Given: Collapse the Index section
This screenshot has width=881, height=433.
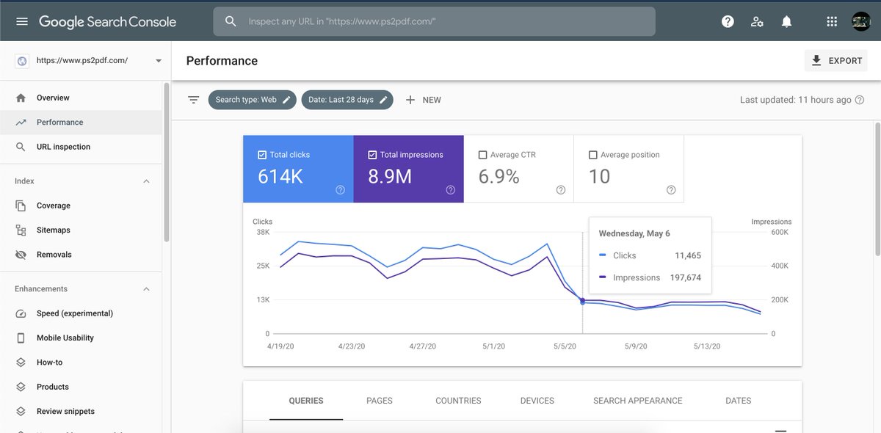Looking at the screenshot, I should click(x=146, y=181).
